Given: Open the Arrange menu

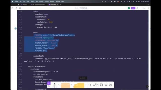Looking at the screenshot, I should (x=41, y=1).
